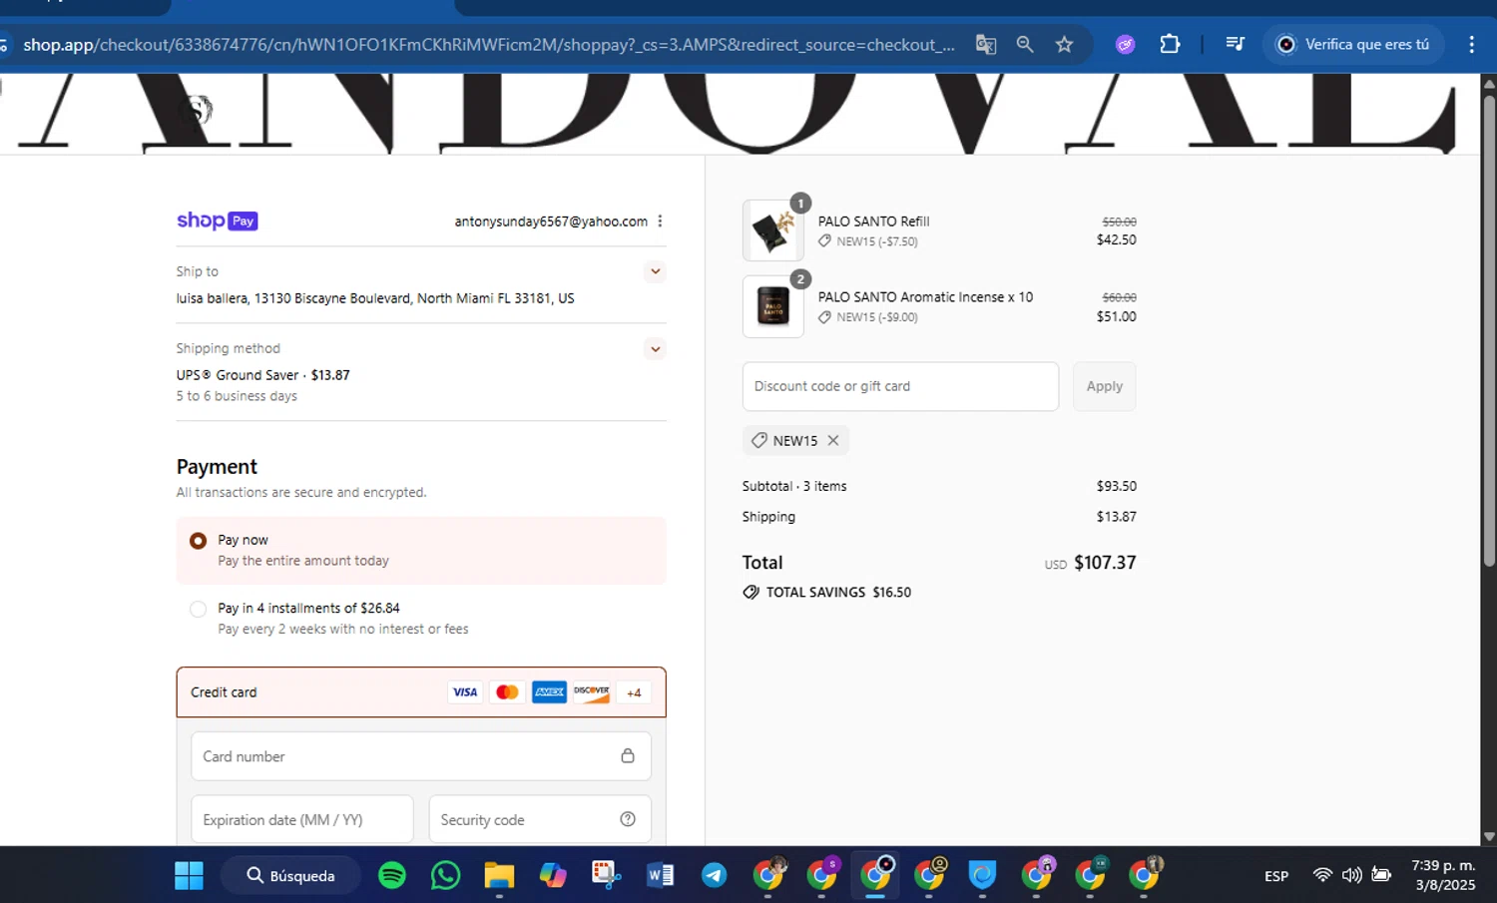1497x903 pixels.
Task: Open account options menu beside the email
Action: coord(660,222)
